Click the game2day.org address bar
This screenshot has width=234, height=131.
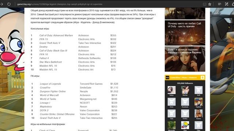pos(60,4)
